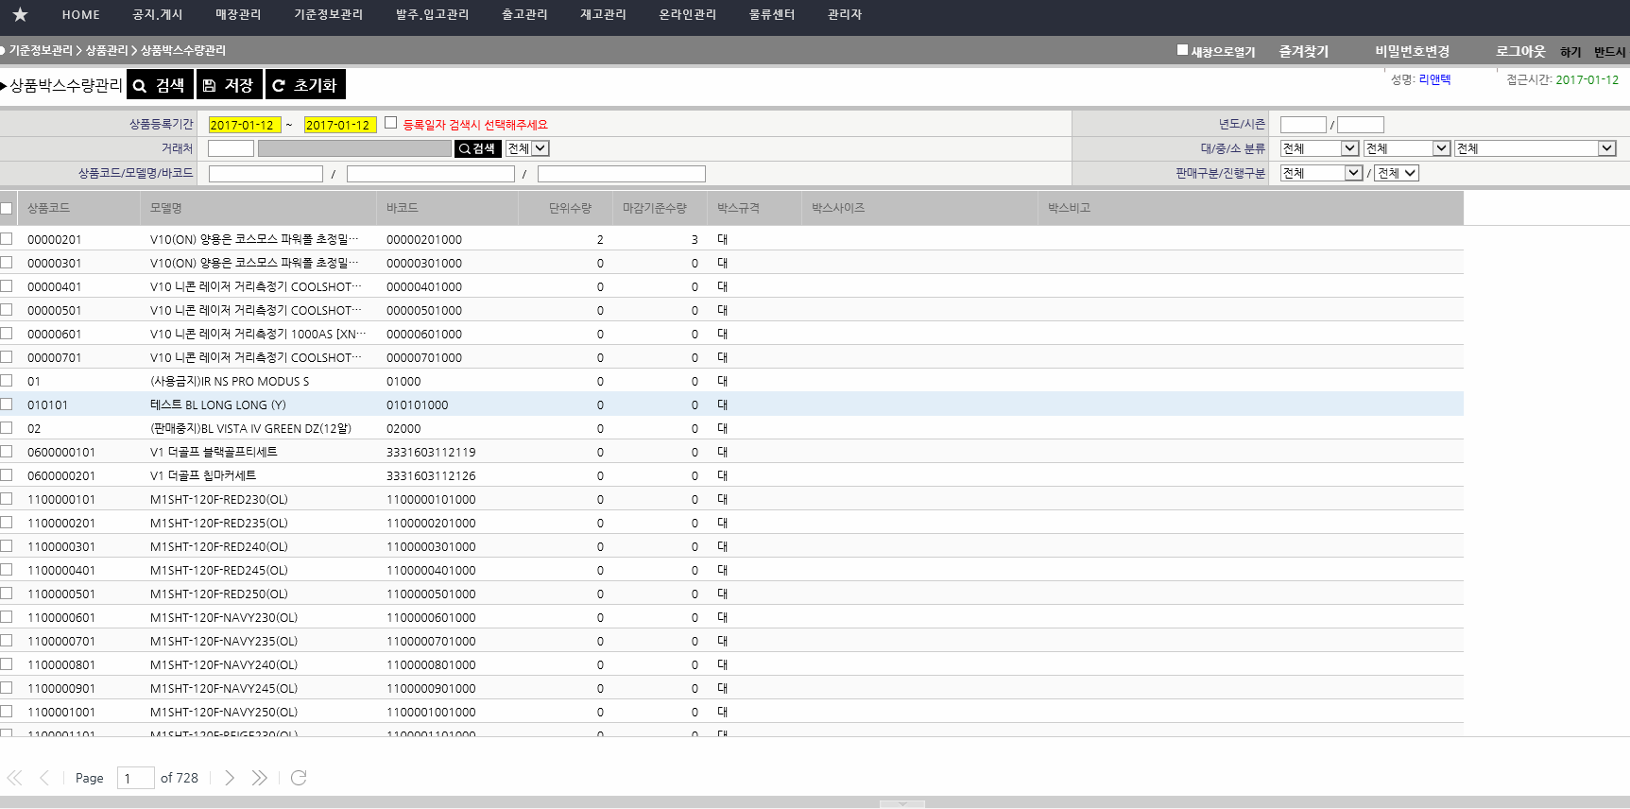Click the 로그아웃 link
Image resolution: width=1630 pixels, height=809 pixels.
[1519, 51]
